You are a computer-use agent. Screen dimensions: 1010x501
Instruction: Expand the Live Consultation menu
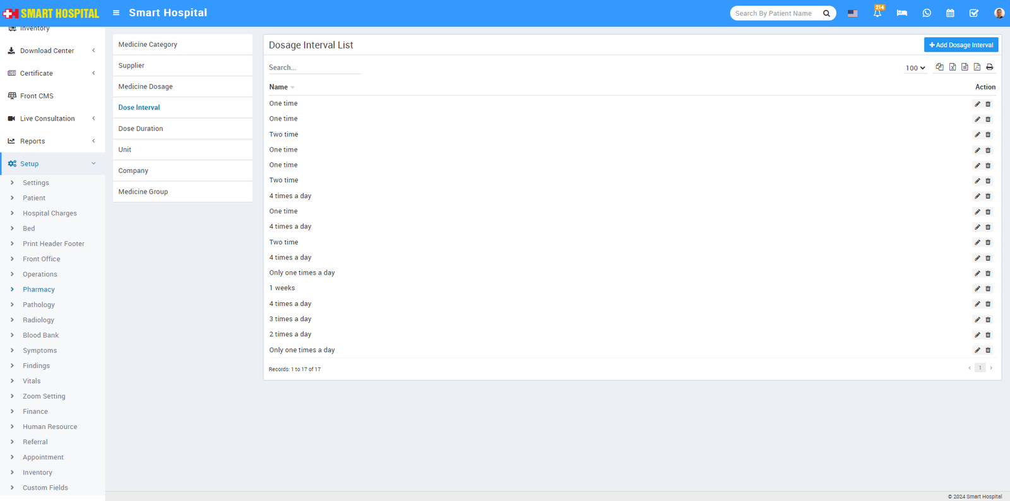coord(52,119)
